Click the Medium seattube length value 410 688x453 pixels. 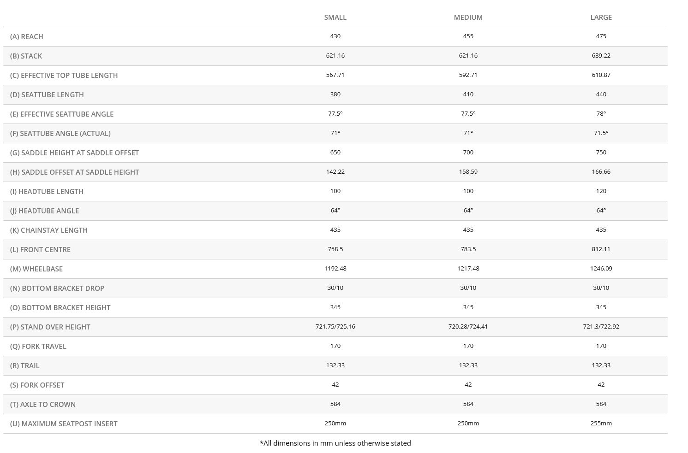click(468, 94)
